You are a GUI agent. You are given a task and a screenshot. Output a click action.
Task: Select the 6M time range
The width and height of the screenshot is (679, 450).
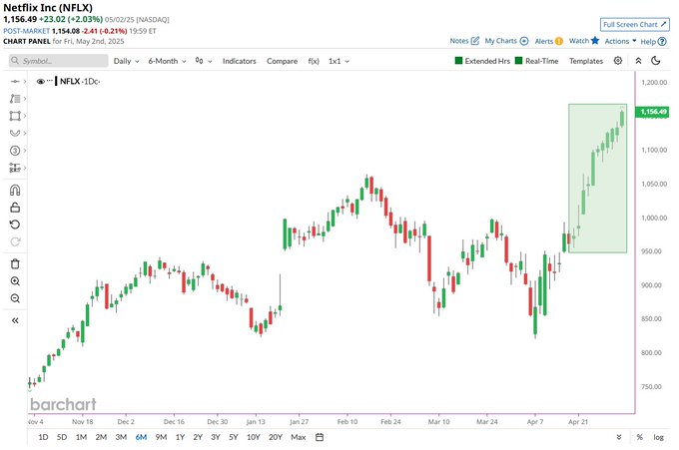(x=141, y=437)
